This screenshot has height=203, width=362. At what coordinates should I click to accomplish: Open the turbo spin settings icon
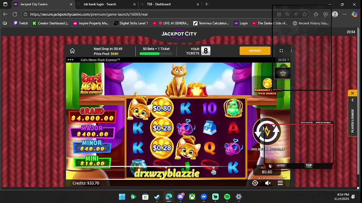point(255,183)
